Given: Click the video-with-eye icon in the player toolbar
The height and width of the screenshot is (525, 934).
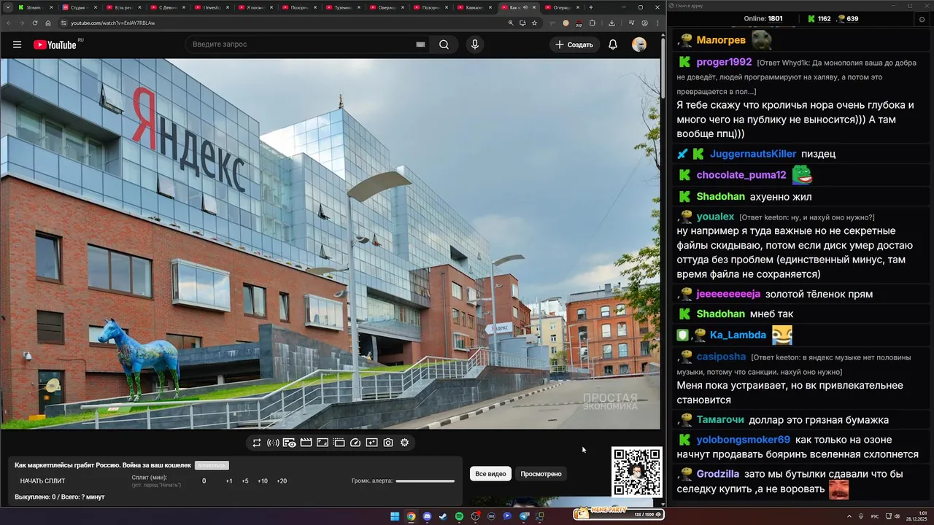Looking at the screenshot, I should (289, 443).
